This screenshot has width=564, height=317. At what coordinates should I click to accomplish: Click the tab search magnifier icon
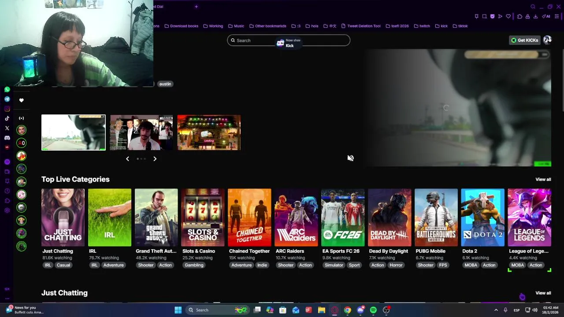point(533,7)
